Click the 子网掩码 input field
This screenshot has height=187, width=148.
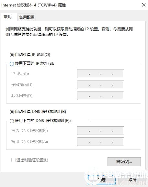click(100, 85)
